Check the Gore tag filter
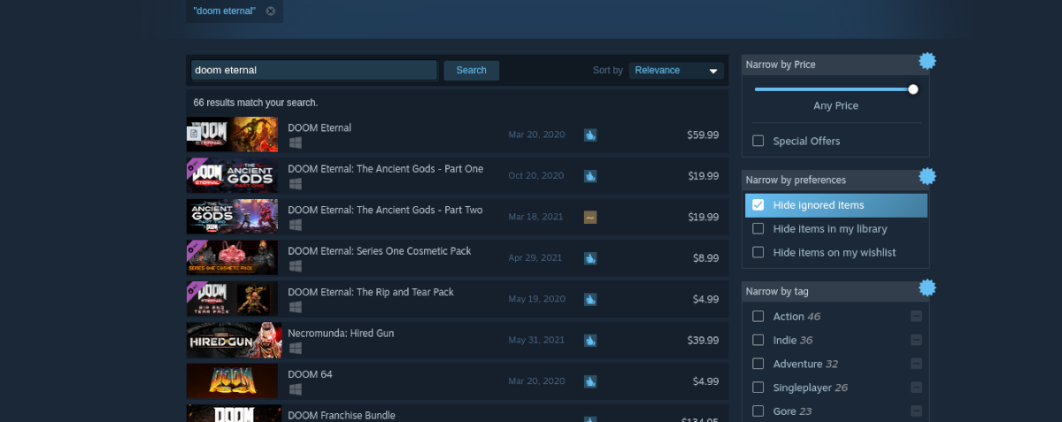1062x422 pixels. click(758, 411)
